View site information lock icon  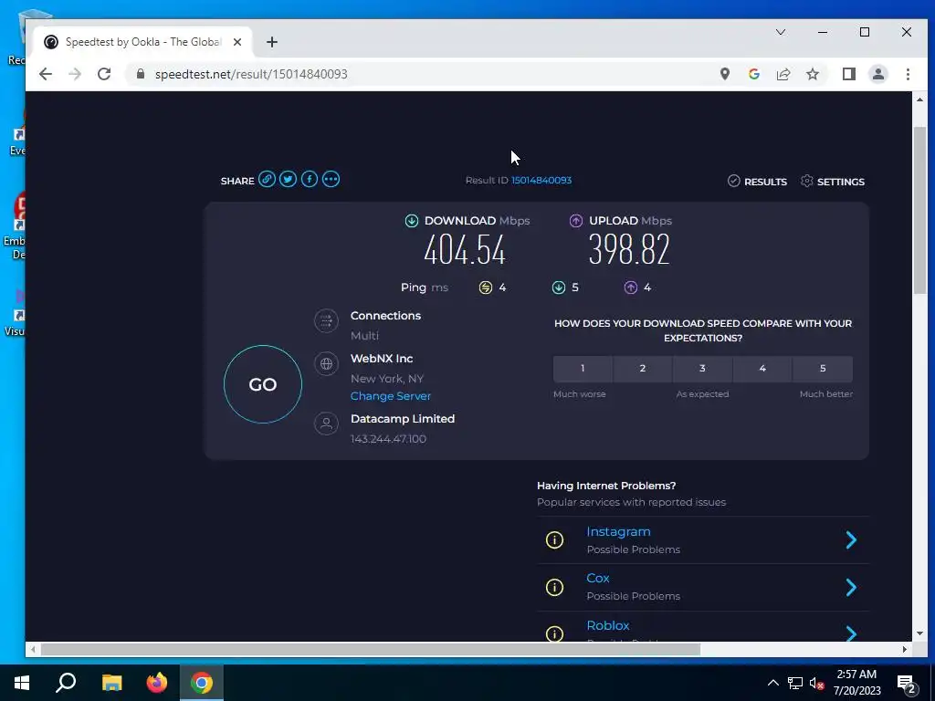tap(141, 74)
